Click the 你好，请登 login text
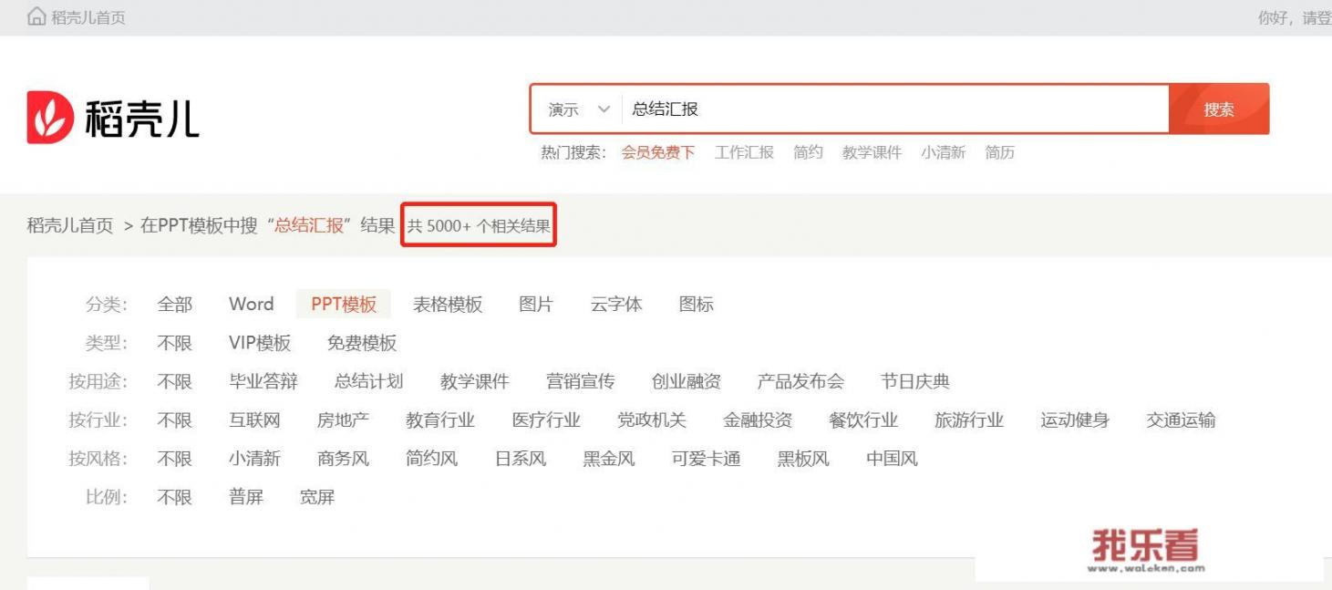Screen dimensions: 1332x590 click(x=1295, y=17)
